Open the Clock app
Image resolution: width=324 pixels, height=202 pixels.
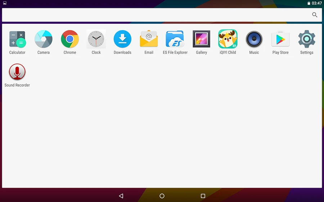click(x=96, y=39)
